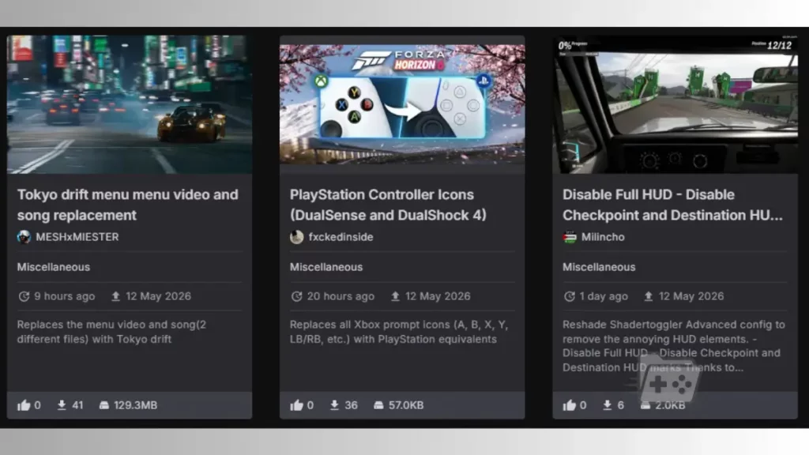Image resolution: width=809 pixels, height=455 pixels.
Task: Click '129.3MB' file size text
Action: [x=136, y=405]
